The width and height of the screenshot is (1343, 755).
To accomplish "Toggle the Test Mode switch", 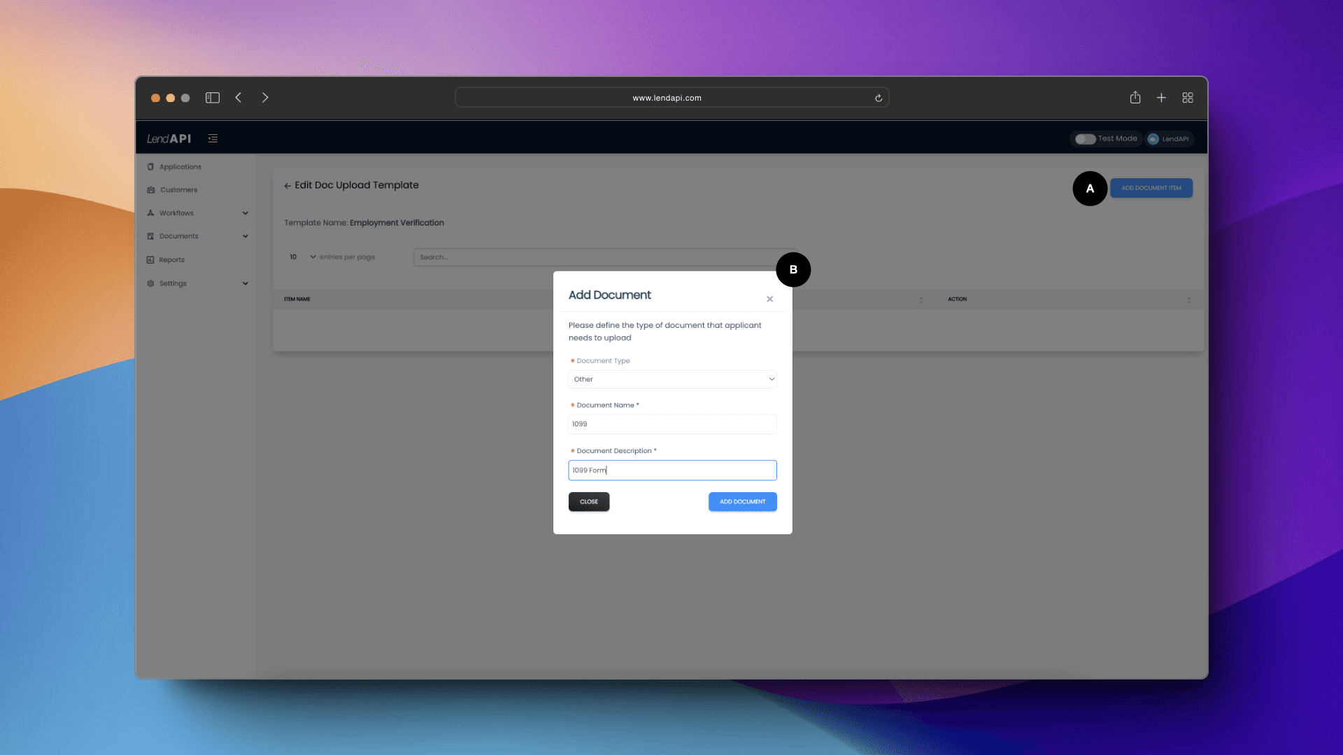I will tap(1083, 138).
